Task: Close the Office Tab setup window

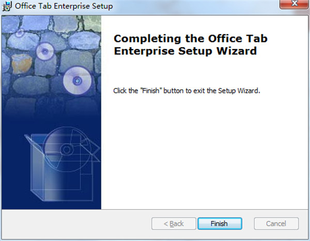Action: (x=292, y=6)
